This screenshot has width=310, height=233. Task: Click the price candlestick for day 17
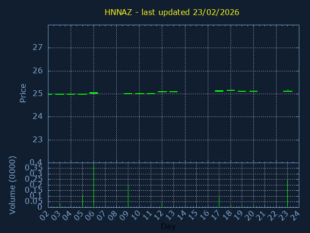219,91
